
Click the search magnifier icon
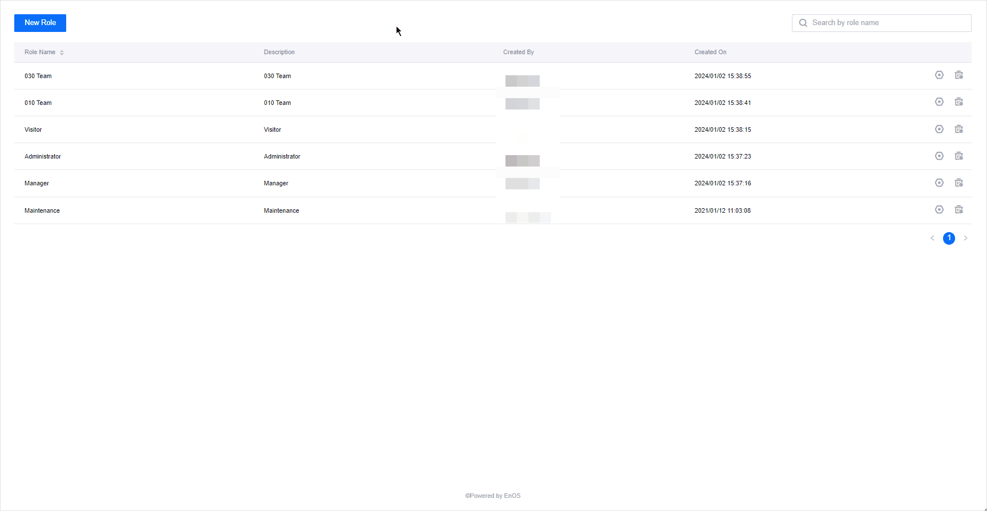coord(803,23)
